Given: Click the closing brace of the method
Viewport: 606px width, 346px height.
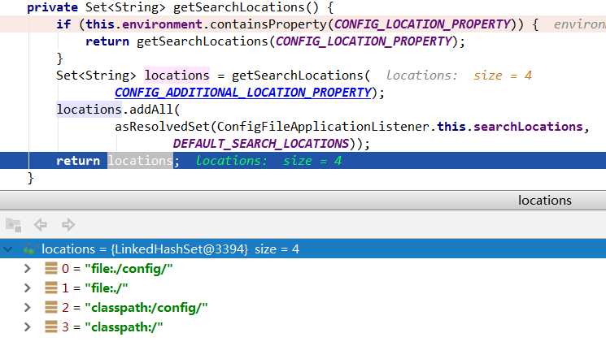Looking at the screenshot, I should [31, 178].
